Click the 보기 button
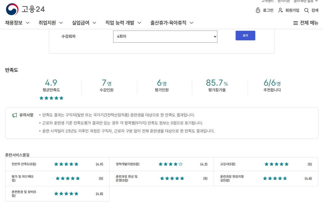Image resolution: width=323 pixels, height=204 pixels. [245, 36]
